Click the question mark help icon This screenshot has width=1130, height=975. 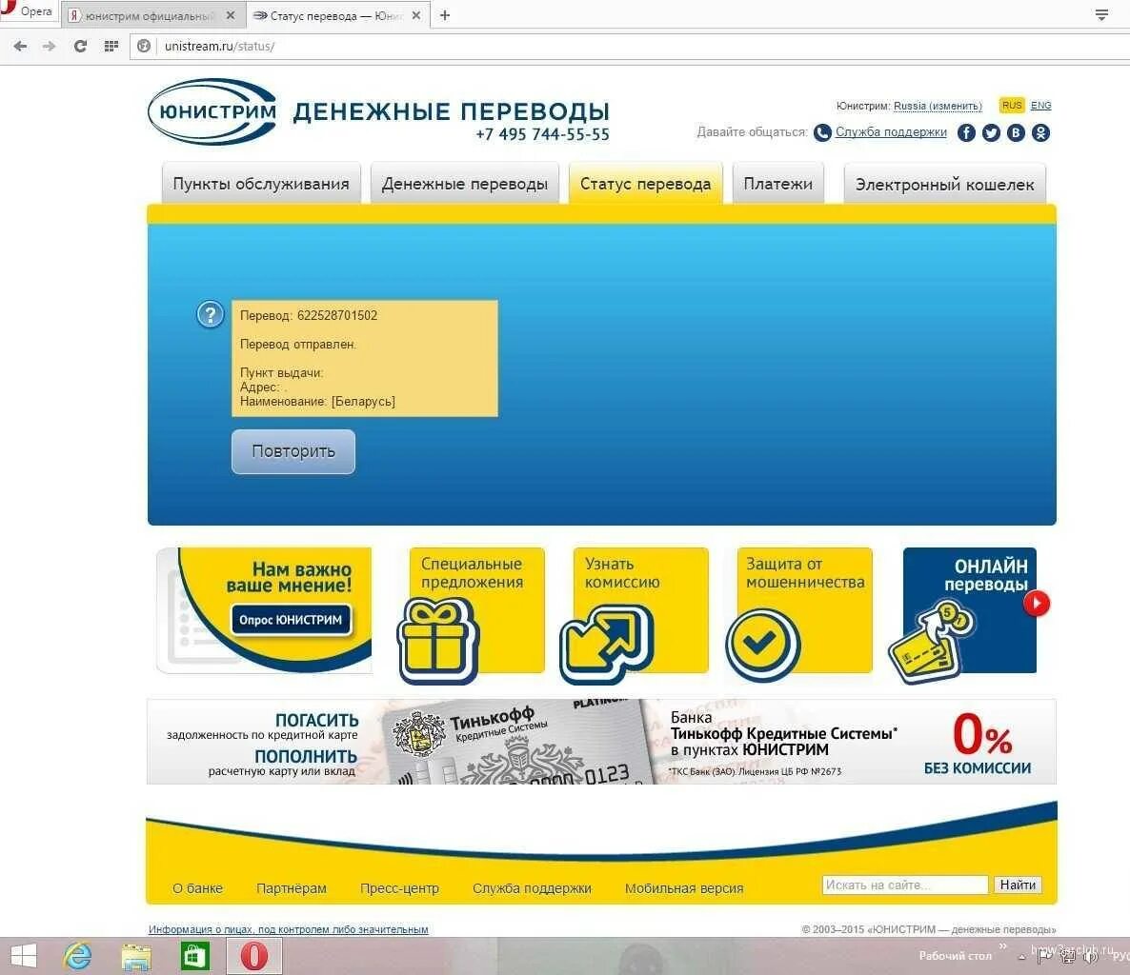[x=211, y=314]
